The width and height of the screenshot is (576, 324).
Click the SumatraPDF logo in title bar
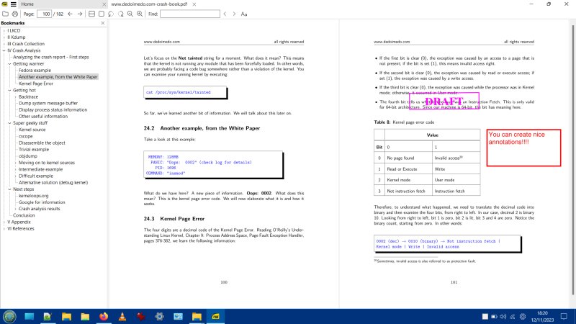click(x=4, y=4)
